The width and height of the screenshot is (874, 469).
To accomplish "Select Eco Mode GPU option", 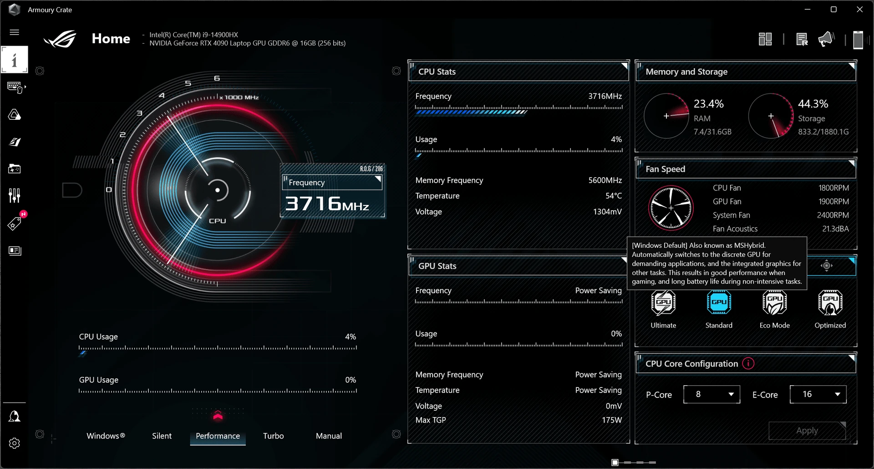I will (x=774, y=310).
